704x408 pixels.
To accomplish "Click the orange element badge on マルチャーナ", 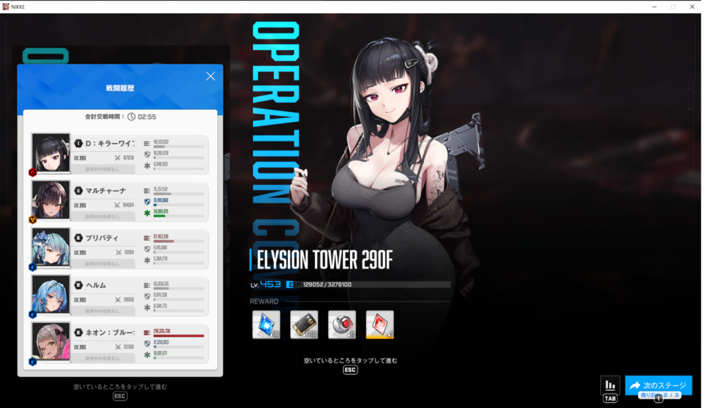I will [x=33, y=220].
